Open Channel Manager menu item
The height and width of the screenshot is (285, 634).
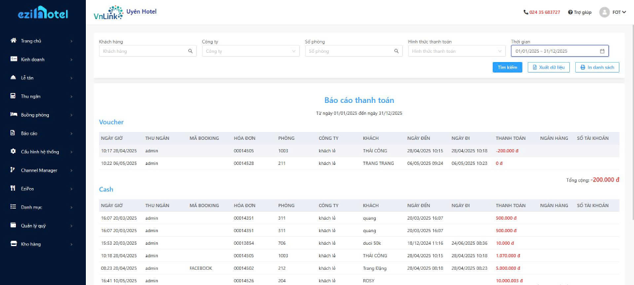43,170
